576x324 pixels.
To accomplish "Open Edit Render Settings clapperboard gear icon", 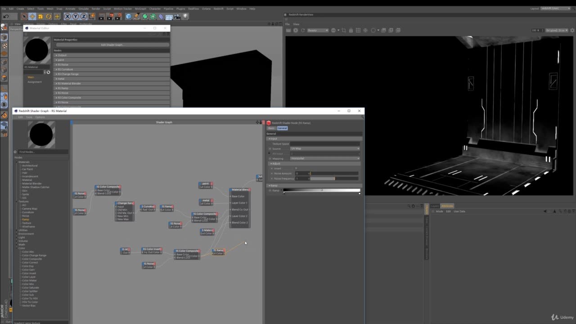I will point(118,16).
